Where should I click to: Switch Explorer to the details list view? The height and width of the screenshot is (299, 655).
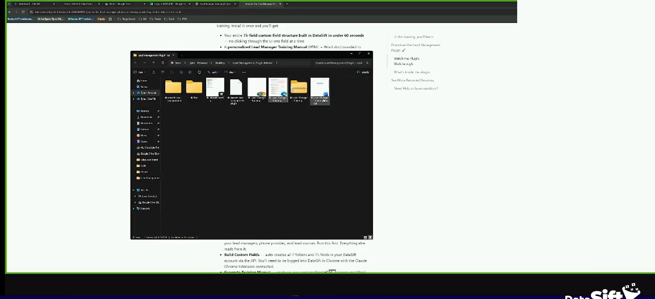(x=365, y=237)
